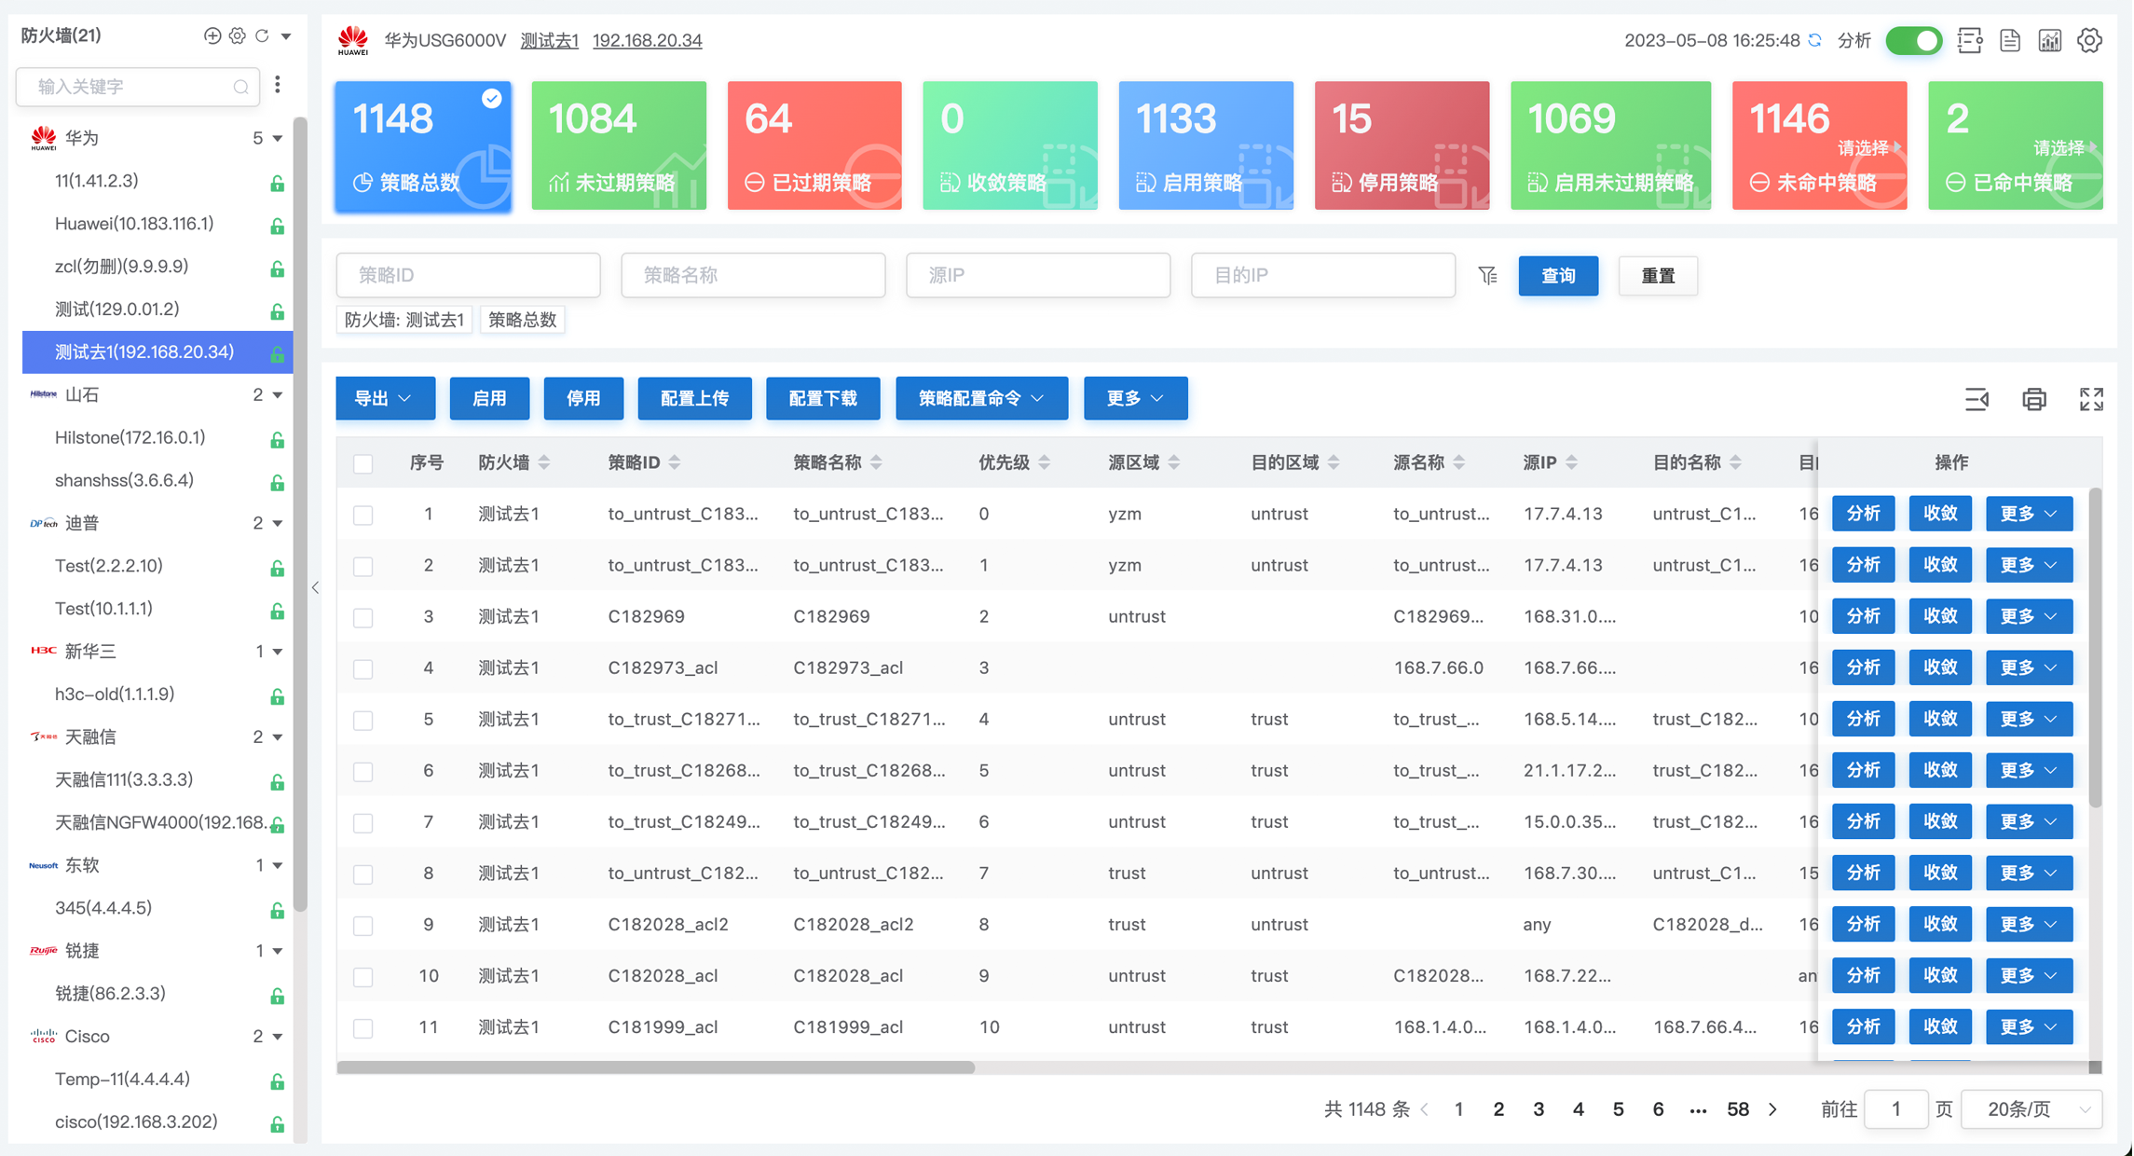Click the table horizontal scrollbar
The height and width of the screenshot is (1156, 2134).
(x=656, y=1067)
